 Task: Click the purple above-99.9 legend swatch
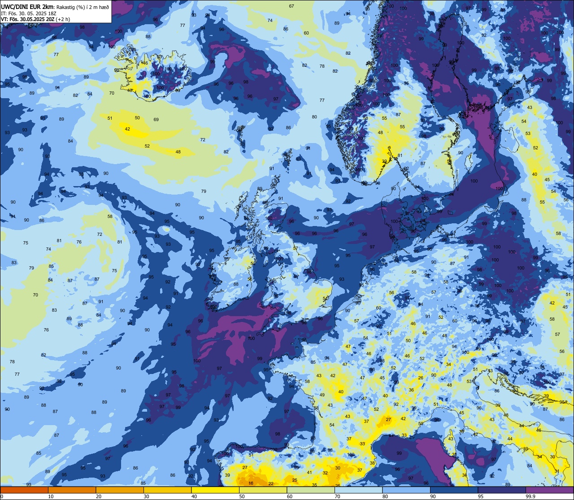click(549, 490)
